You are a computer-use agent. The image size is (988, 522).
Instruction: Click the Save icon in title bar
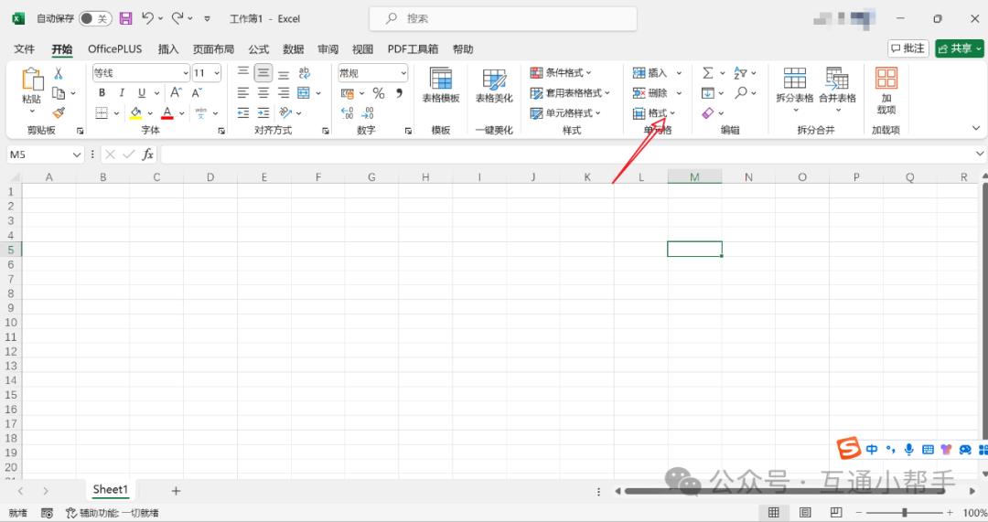pos(126,18)
